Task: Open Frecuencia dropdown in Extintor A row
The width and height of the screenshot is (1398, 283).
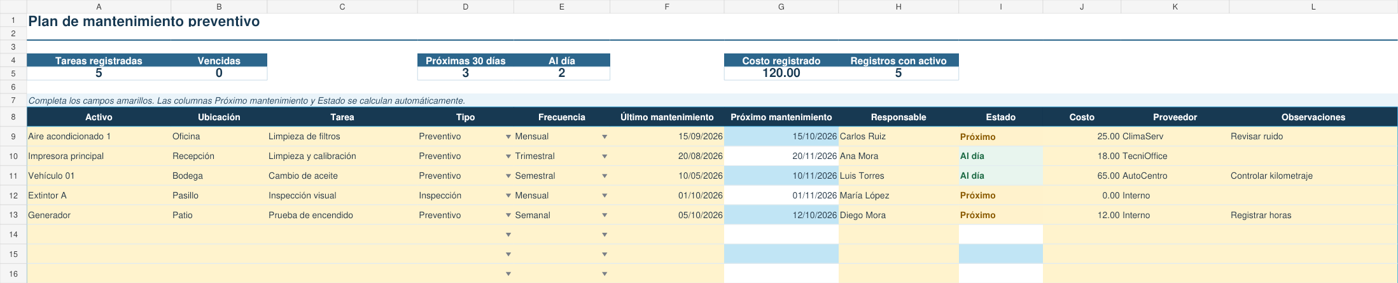Action: coord(605,196)
